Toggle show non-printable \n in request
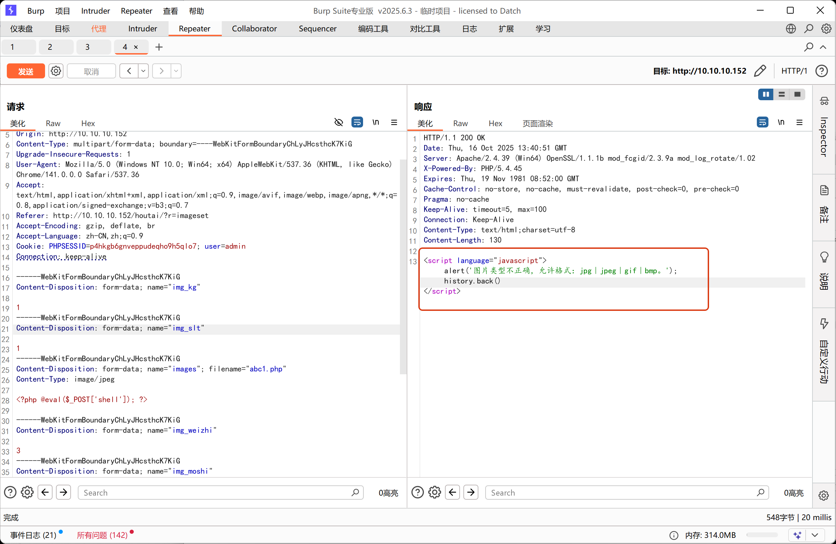 376,122
